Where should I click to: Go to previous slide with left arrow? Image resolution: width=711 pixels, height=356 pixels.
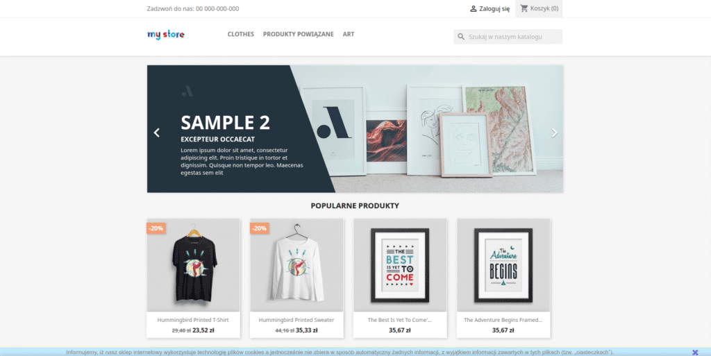point(157,133)
